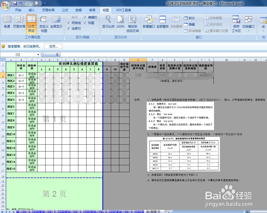
Task: Switch to sheet tab 测区强度01-3
Action: [x=80, y=211]
